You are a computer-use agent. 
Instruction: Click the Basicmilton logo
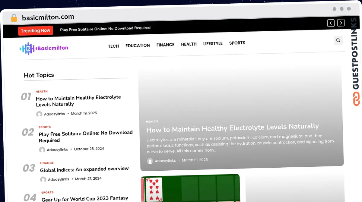point(44,48)
